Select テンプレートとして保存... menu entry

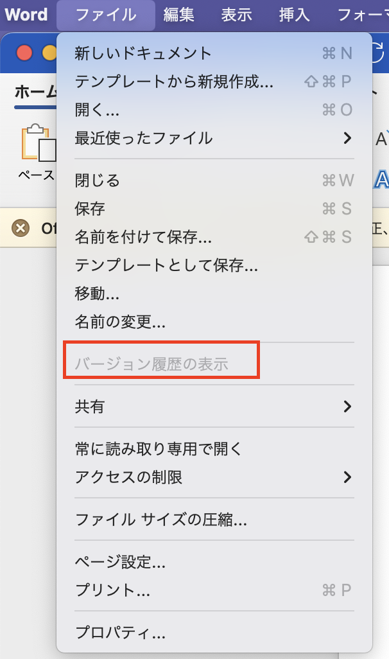click(166, 265)
